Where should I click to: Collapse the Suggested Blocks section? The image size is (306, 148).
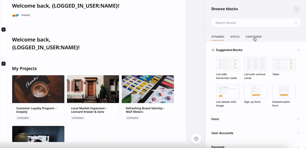tap(298, 50)
